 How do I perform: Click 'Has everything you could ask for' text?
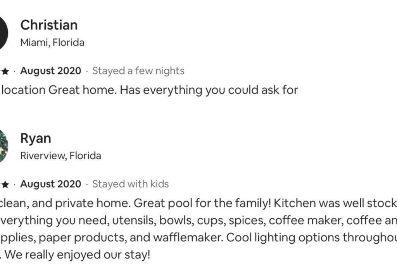pos(209,90)
